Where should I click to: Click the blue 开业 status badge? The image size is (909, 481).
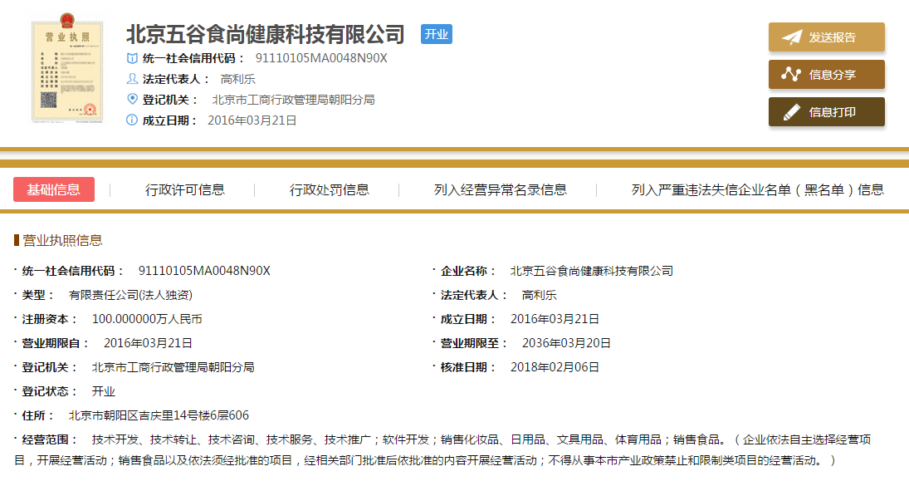pos(436,34)
